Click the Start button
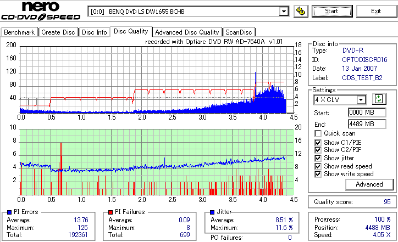 point(332,11)
